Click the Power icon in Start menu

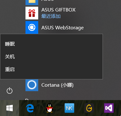pos(10,91)
